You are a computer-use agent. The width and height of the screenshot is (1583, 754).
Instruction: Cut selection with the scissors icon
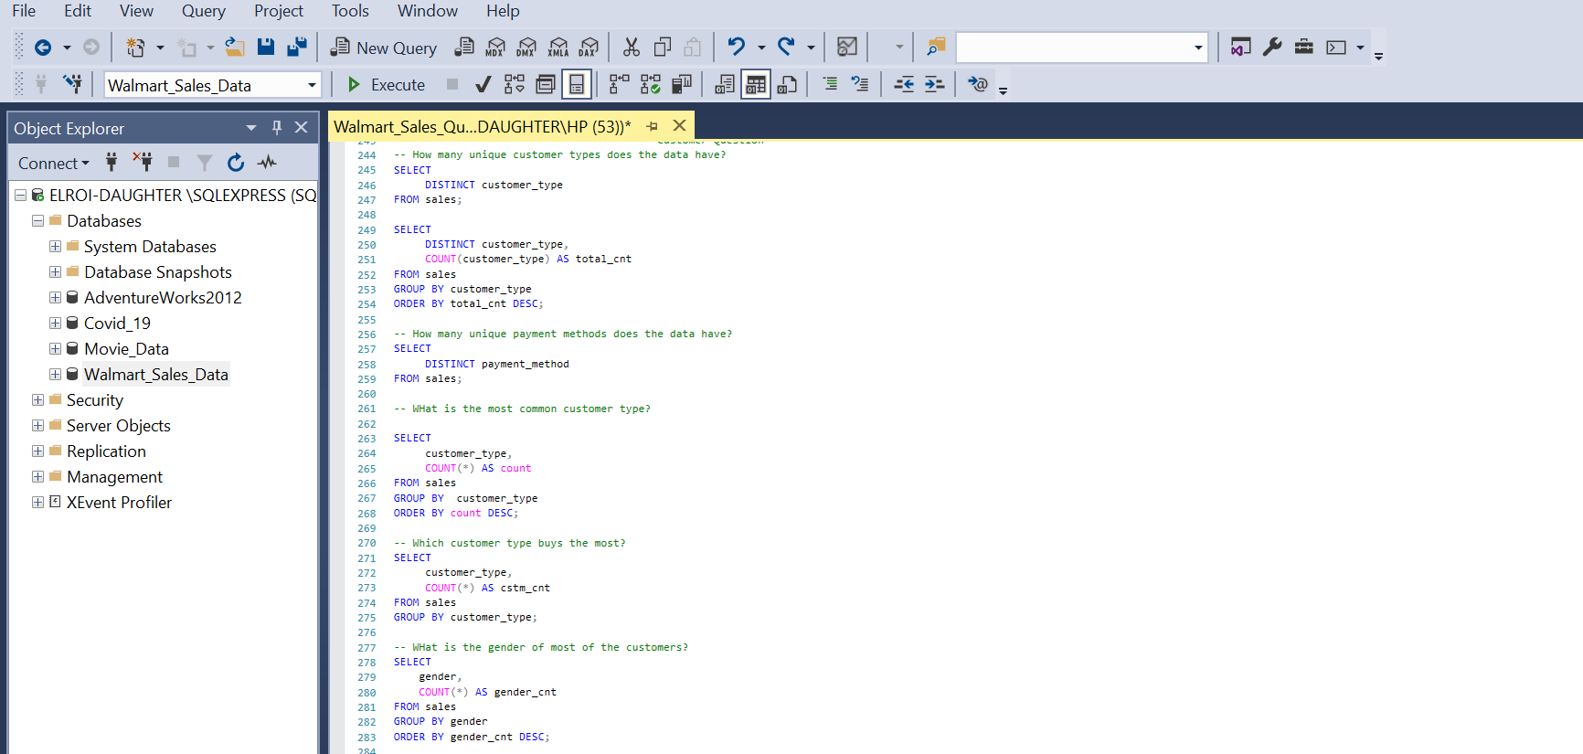coord(632,48)
